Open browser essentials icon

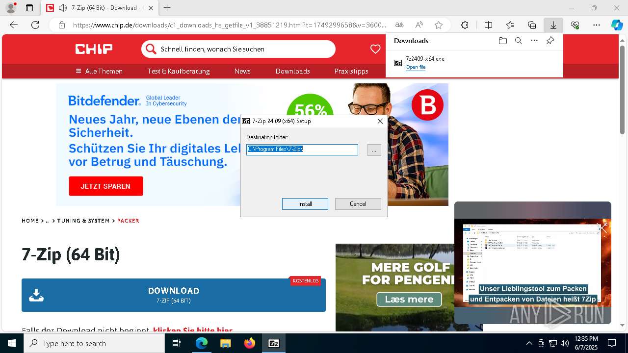pyautogui.click(x=575, y=25)
